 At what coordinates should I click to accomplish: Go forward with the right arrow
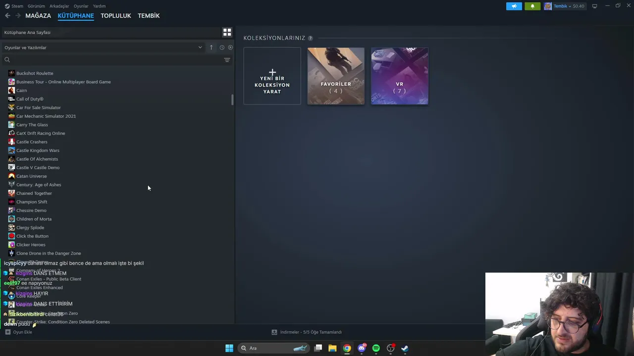click(x=18, y=16)
